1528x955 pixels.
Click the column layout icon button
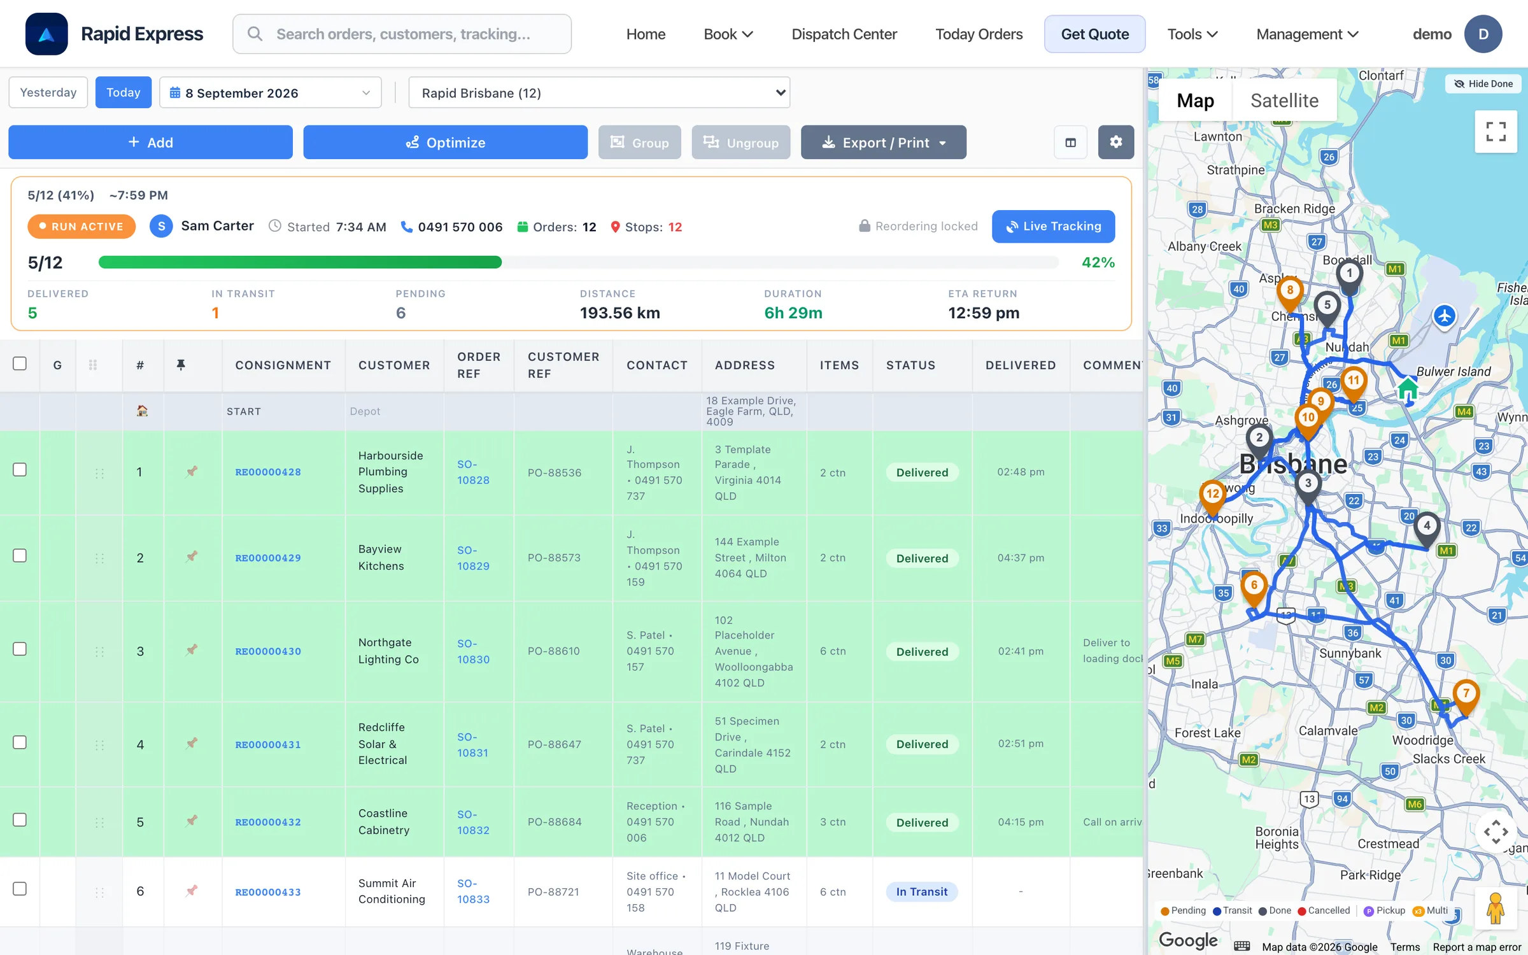[1071, 142]
